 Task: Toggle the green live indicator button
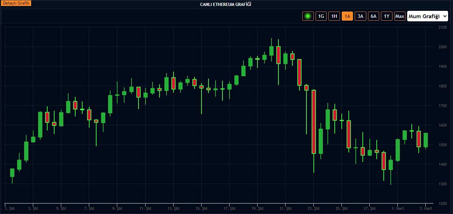pyautogui.click(x=308, y=16)
